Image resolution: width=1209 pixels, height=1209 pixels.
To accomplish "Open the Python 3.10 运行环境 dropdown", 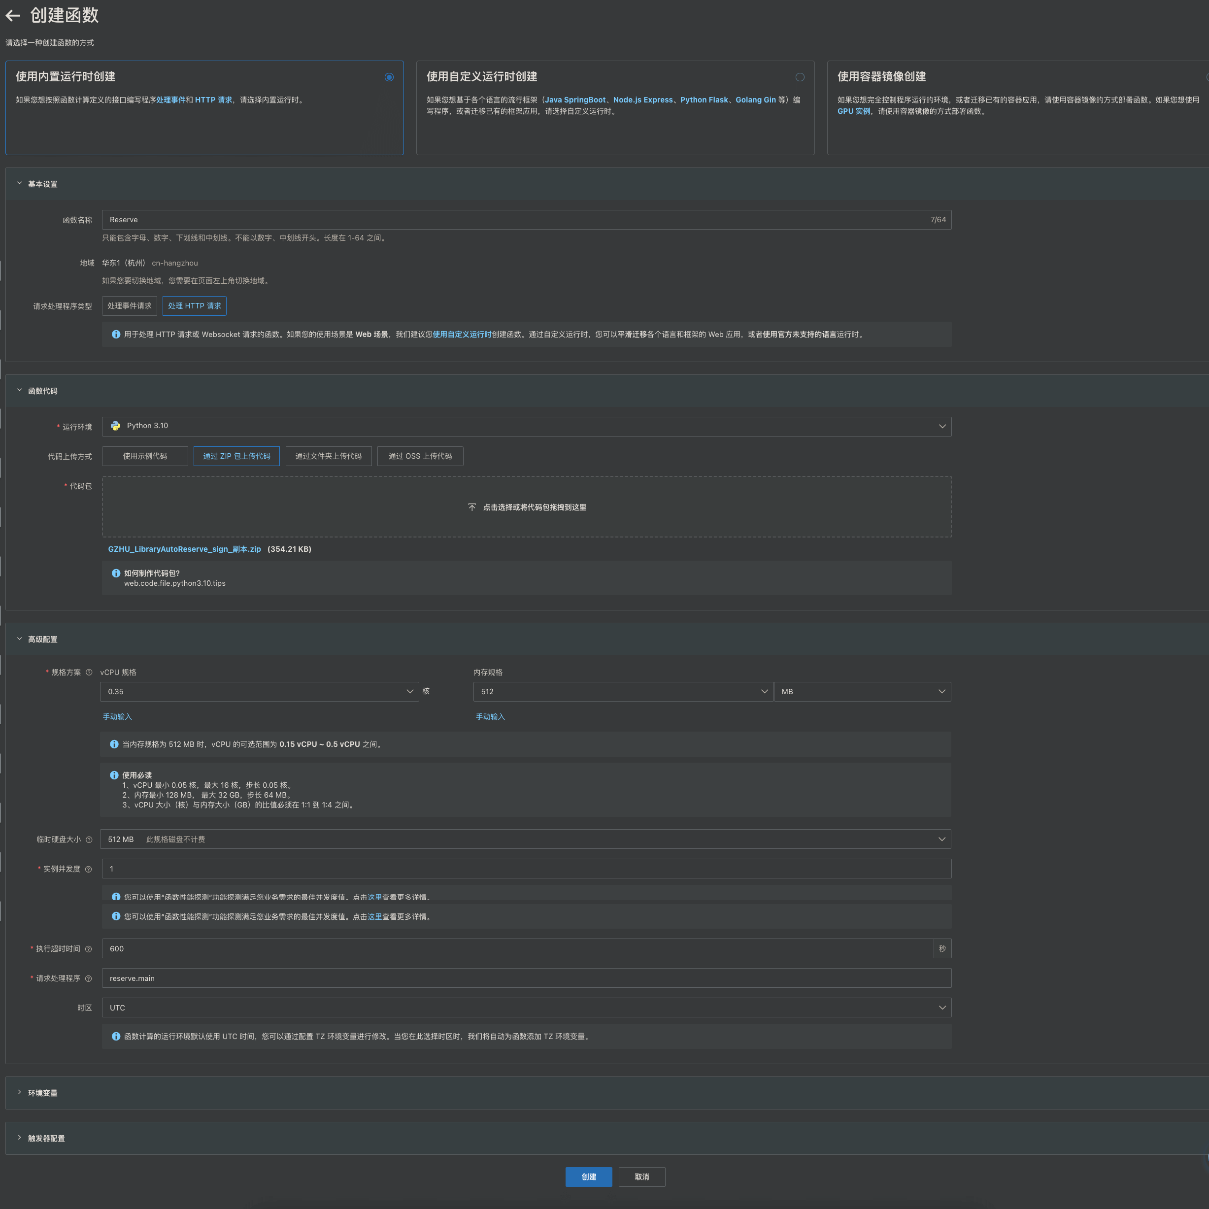I will point(526,426).
